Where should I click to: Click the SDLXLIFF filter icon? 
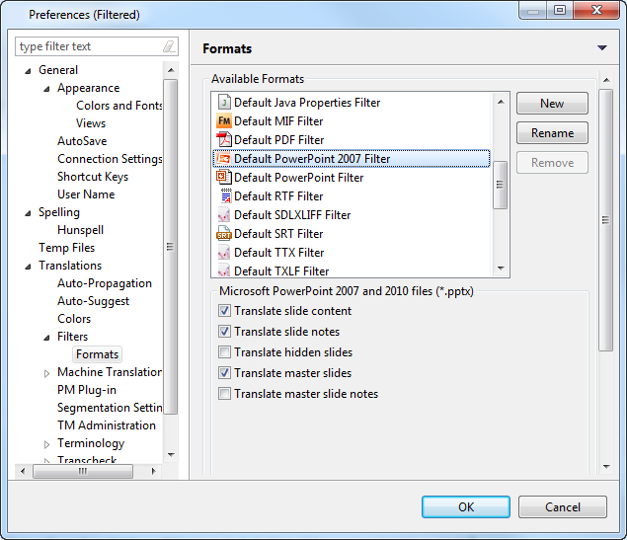click(224, 215)
